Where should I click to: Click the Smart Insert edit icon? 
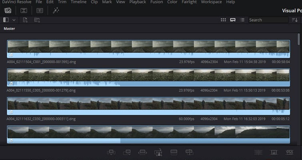111,152
